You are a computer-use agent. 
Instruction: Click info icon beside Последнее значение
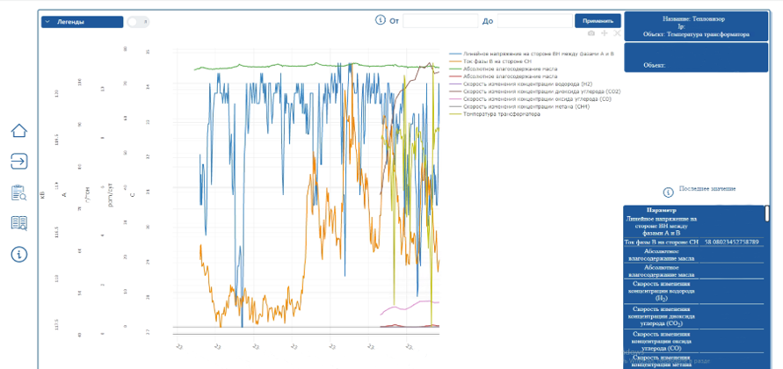point(668,192)
